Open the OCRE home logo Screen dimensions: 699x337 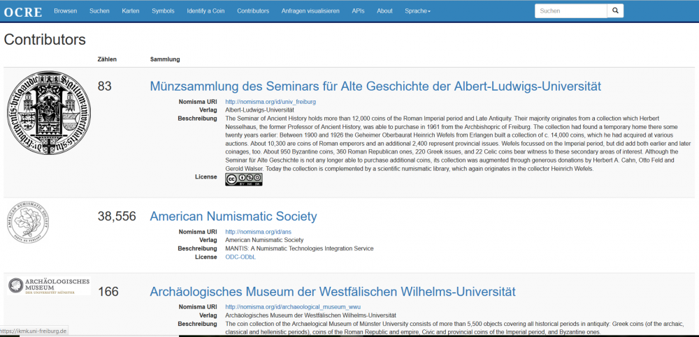pos(23,12)
